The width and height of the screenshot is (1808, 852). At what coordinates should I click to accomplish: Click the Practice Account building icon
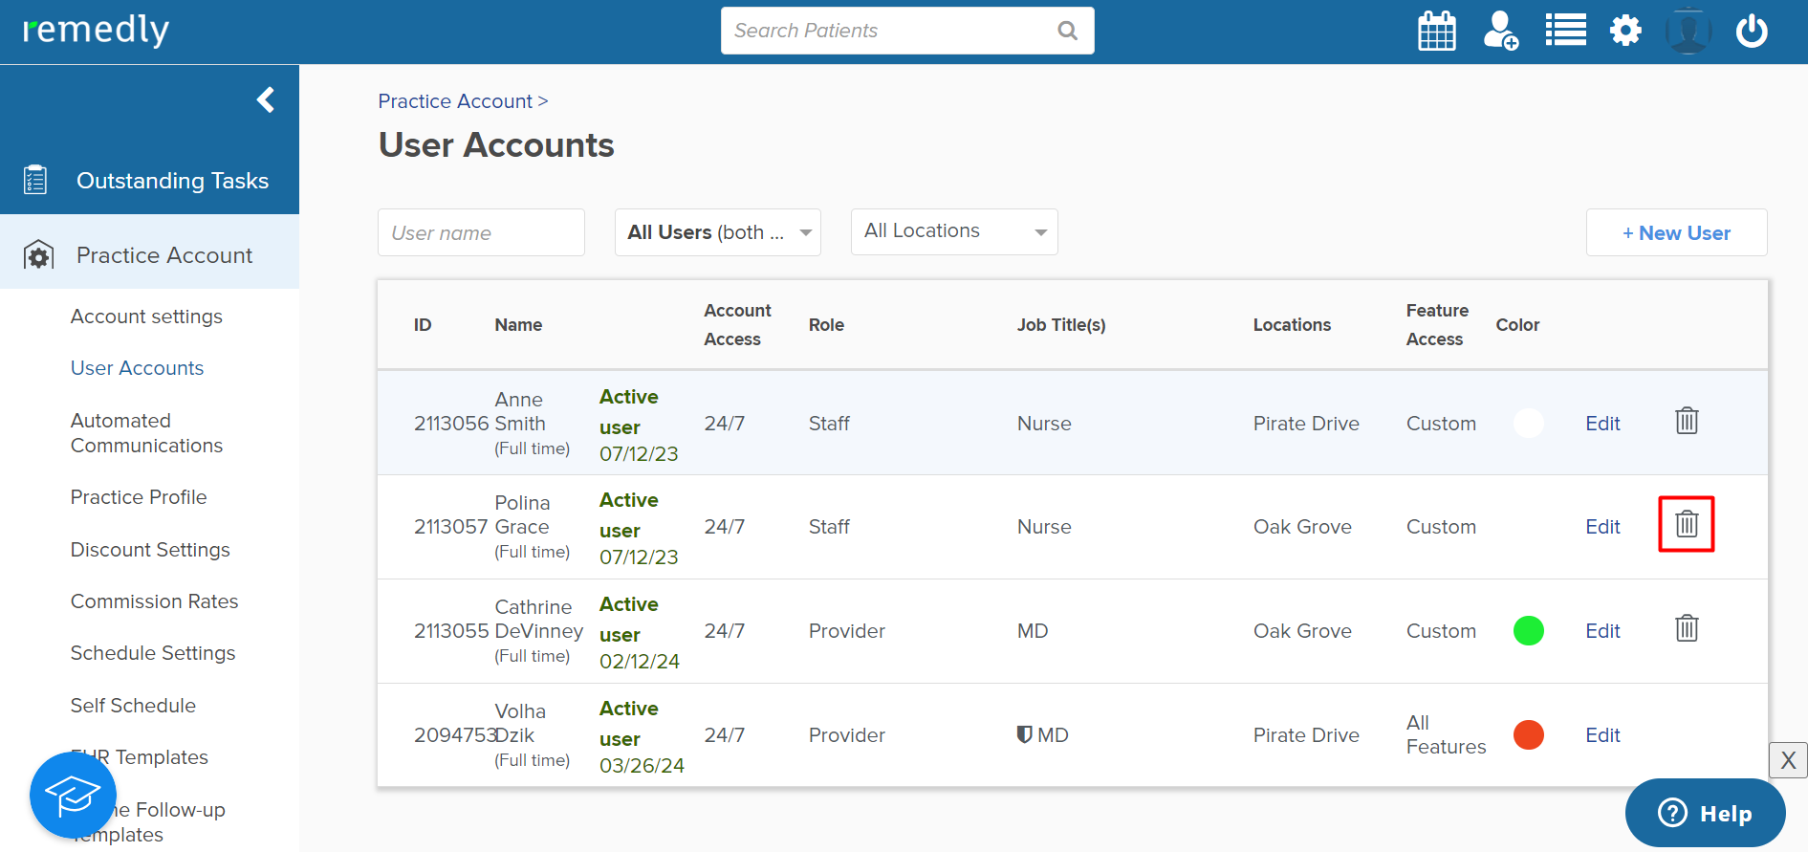click(38, 255)
